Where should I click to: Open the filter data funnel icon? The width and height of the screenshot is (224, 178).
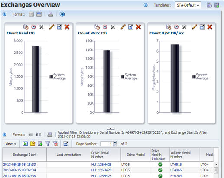pyautogui.click(x=48, y=144)
